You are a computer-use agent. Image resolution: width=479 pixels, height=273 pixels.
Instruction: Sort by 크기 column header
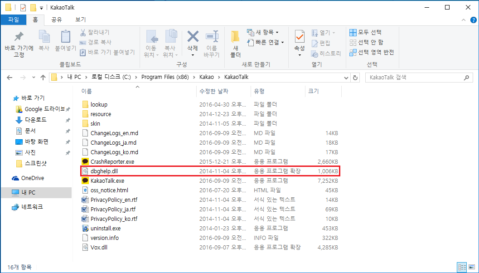click(323, 91)
